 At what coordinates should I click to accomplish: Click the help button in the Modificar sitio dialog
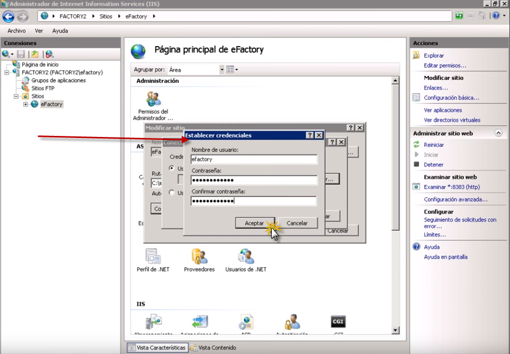[350, 128]
